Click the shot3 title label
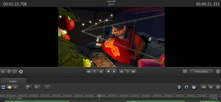Viewport: 221px width, 102px height. tap(111, 4)
